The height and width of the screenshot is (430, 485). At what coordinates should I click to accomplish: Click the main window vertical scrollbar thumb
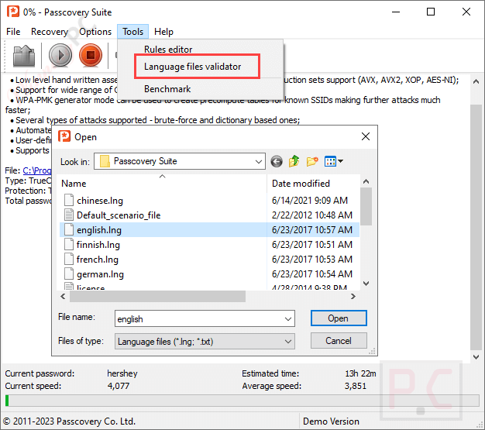[x=476, y=227]
